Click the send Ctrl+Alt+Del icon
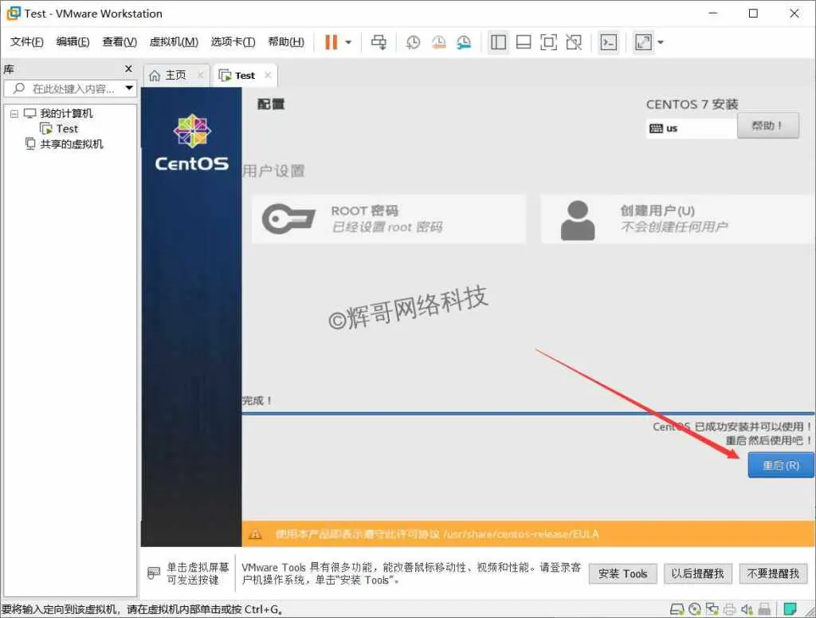 (x=379, y=42)
